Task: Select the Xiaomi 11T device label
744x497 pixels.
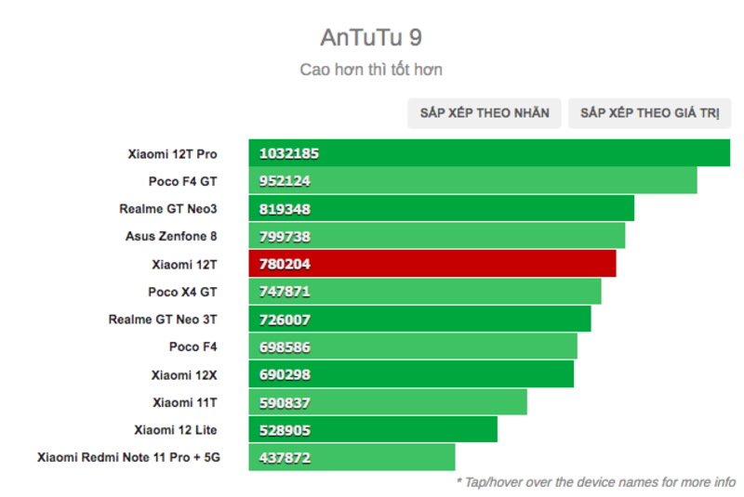Action: point(184,402)
